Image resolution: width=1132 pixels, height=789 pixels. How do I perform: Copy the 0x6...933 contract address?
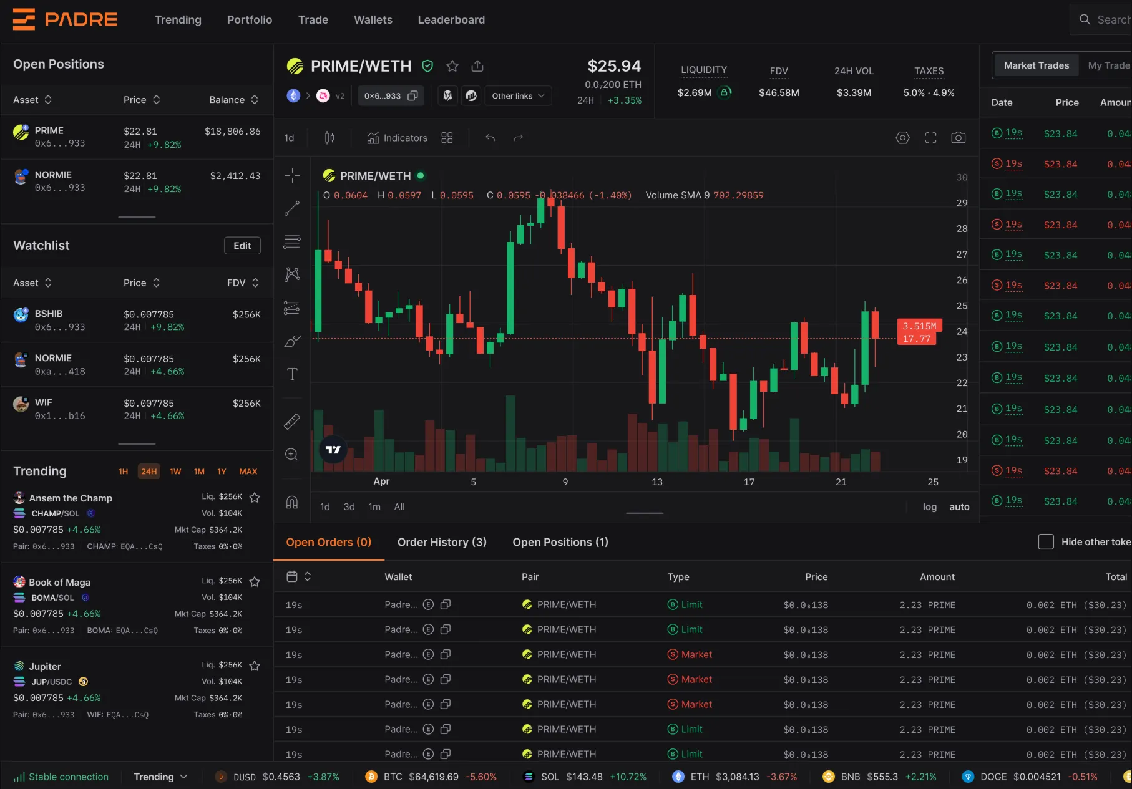[412, 96]
